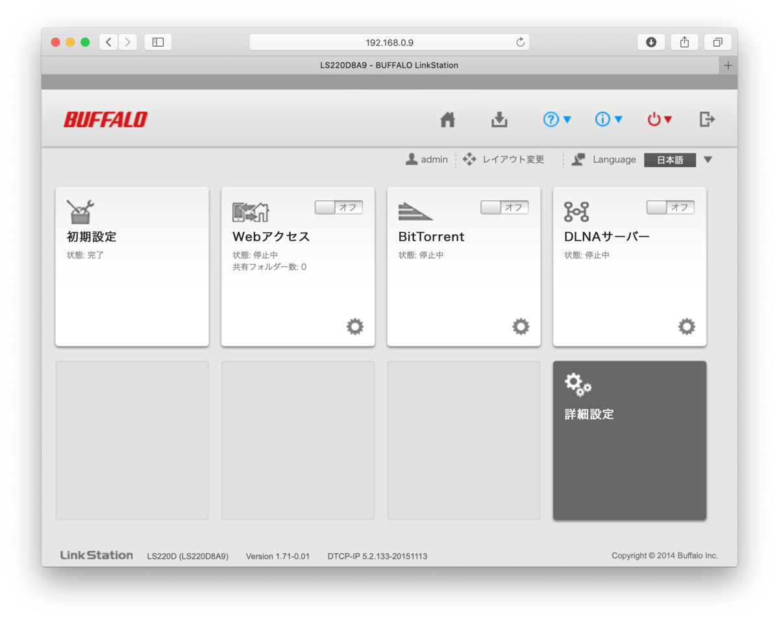Viewport: 779px width, 622px height.
Task: Select the LS220D8A9 - BUFFALO LinkStation tab
Action: click(380, 66)
